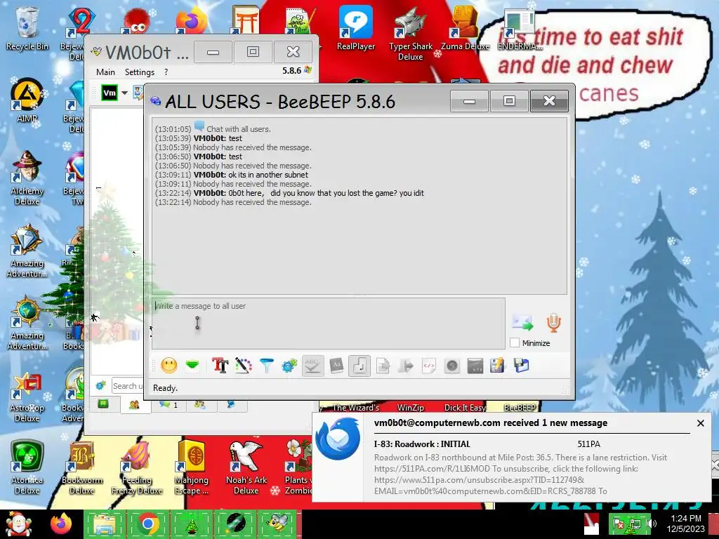Switch to the green monitor tab in VM0b0t
Viewport: 719px width, 539px height.
pos(103,404)
